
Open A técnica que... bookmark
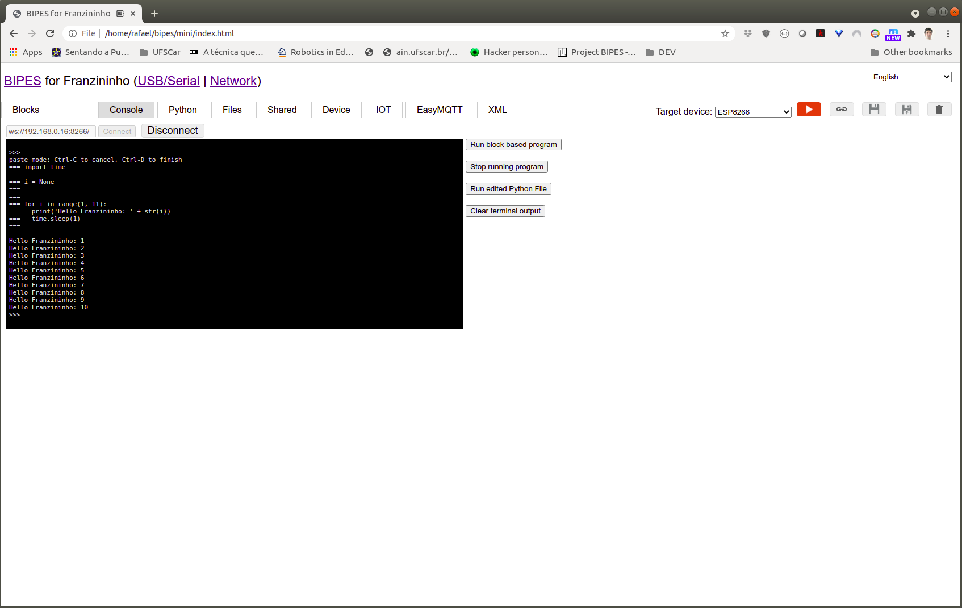pos(227,52)
